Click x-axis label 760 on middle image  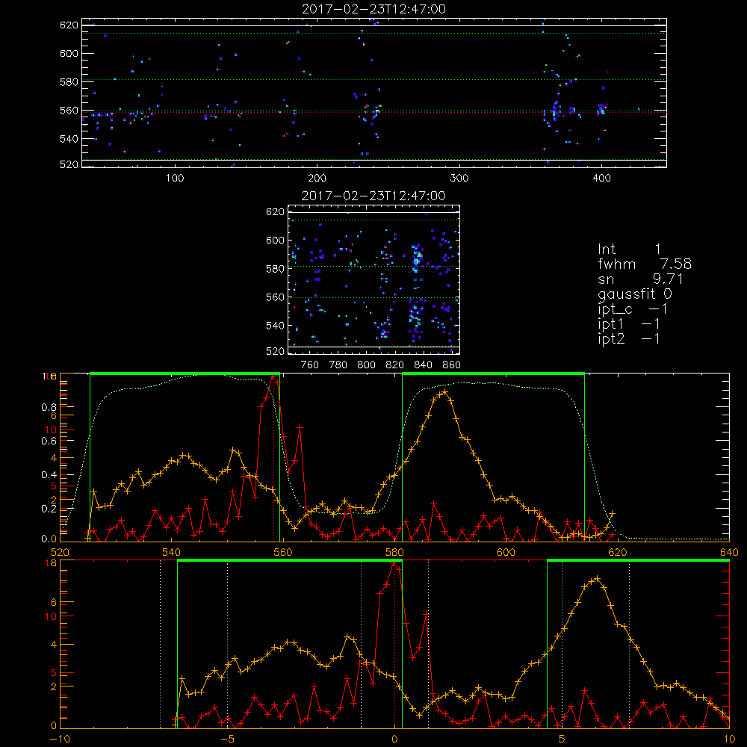[310, 365]
